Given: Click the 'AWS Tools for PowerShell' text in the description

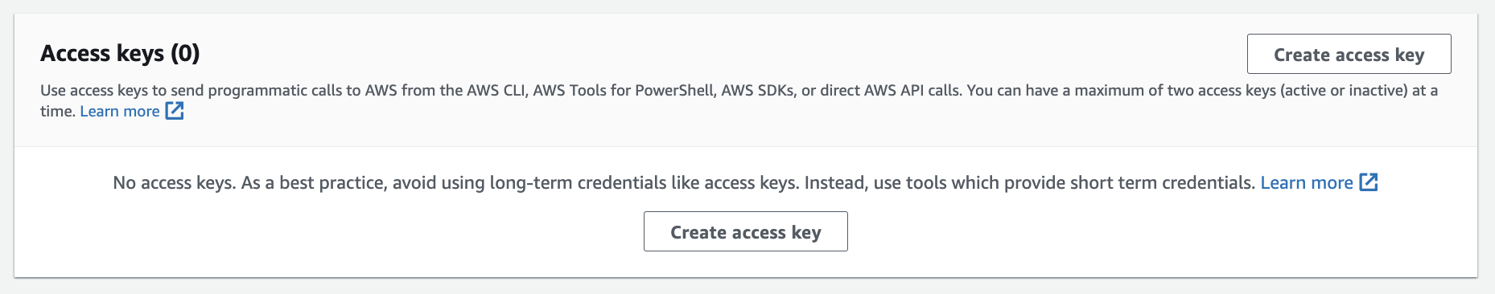Looking at the screenshot, I should click(x=624, y=90).
